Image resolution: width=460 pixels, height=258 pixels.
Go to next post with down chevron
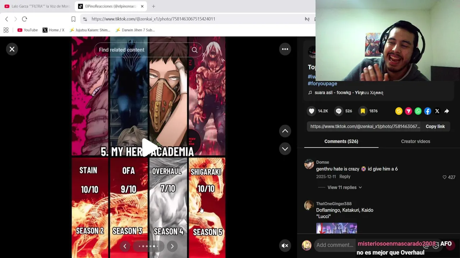285,149
